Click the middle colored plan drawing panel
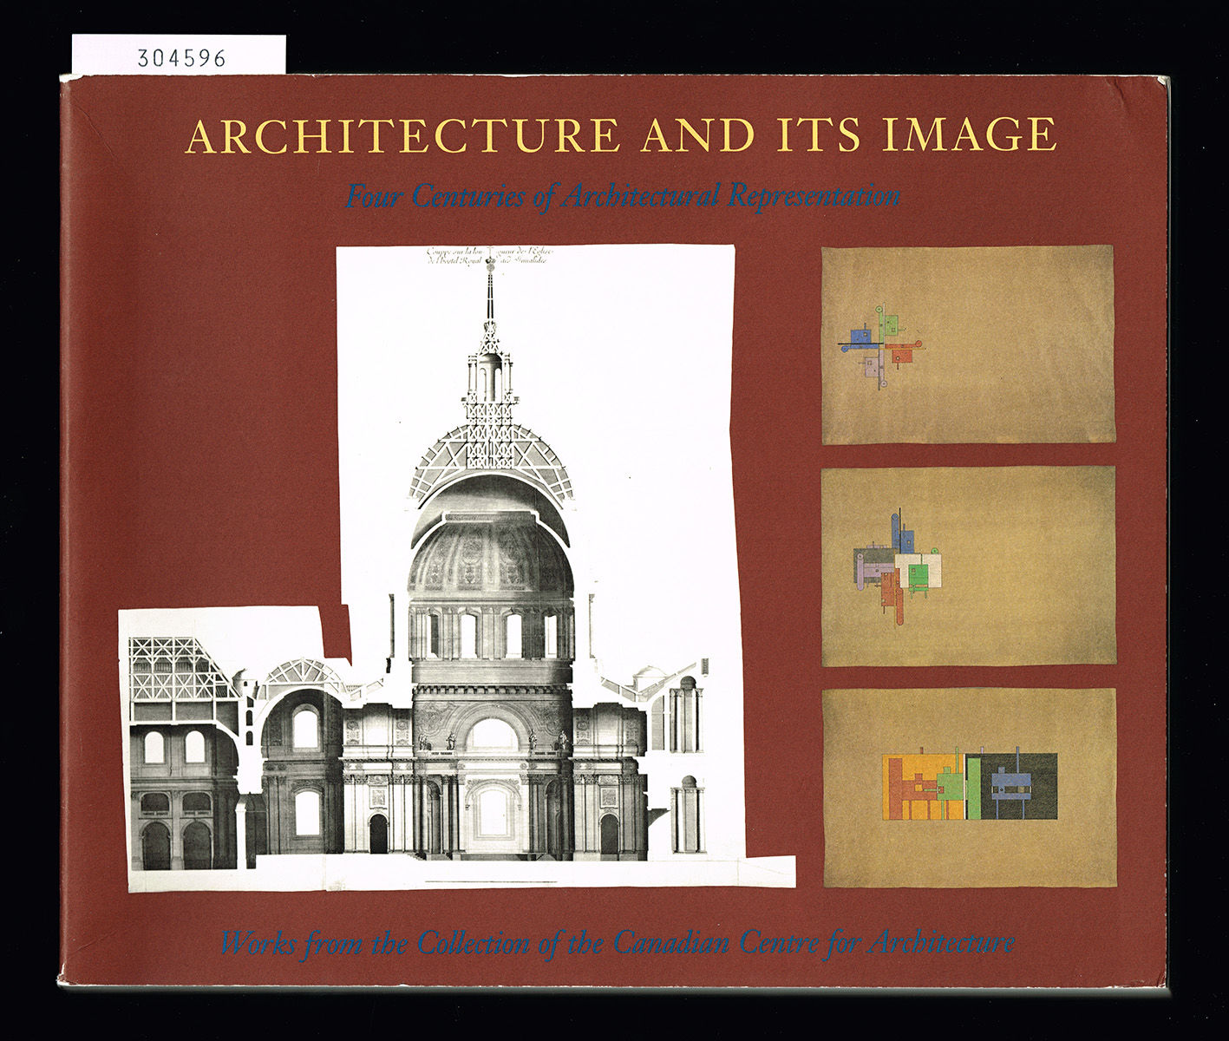Image resolution: width=1229 pixels, height=1041 pixels. 969,566
